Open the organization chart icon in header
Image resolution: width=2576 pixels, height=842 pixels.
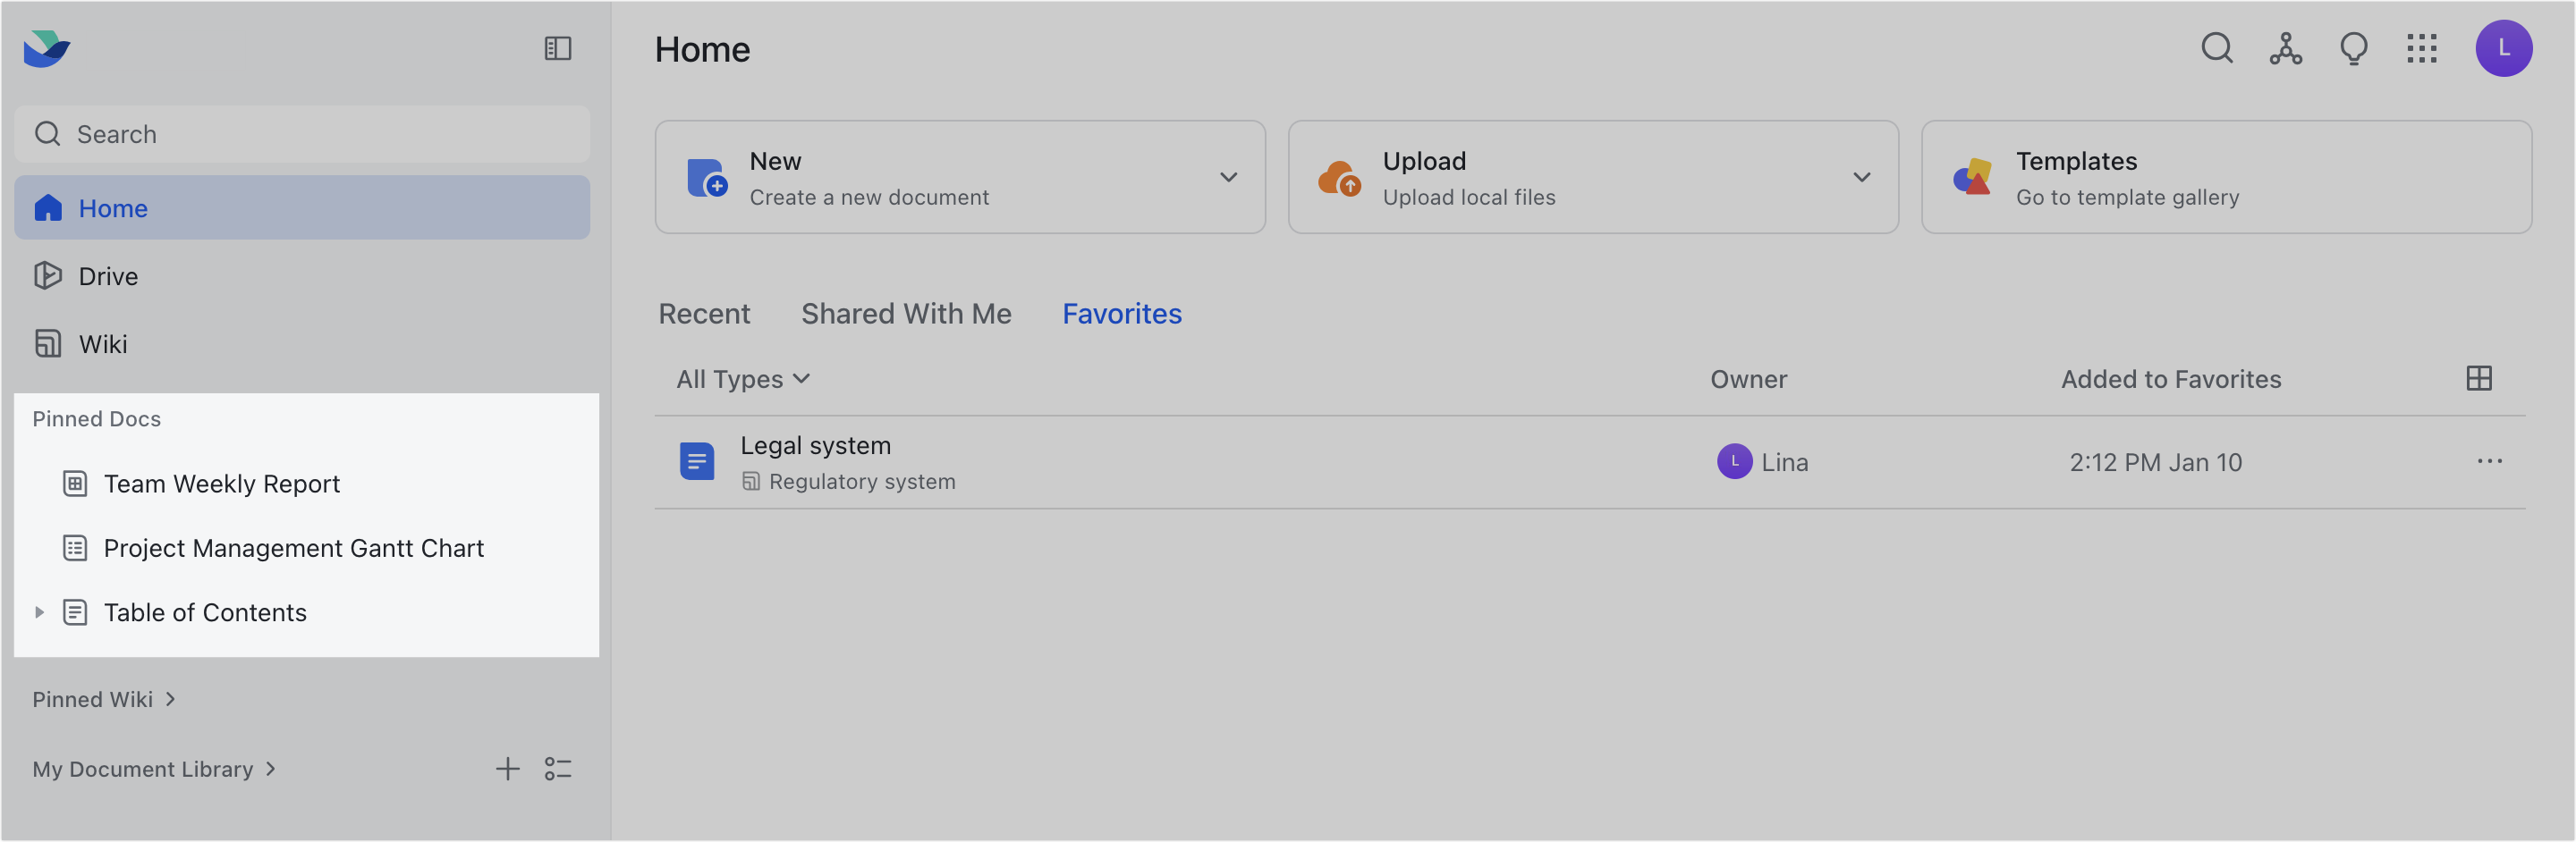tap(2285, 48)
